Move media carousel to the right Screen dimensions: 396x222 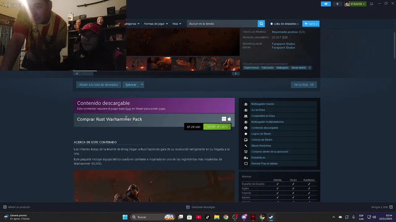(x=236, y=73)
